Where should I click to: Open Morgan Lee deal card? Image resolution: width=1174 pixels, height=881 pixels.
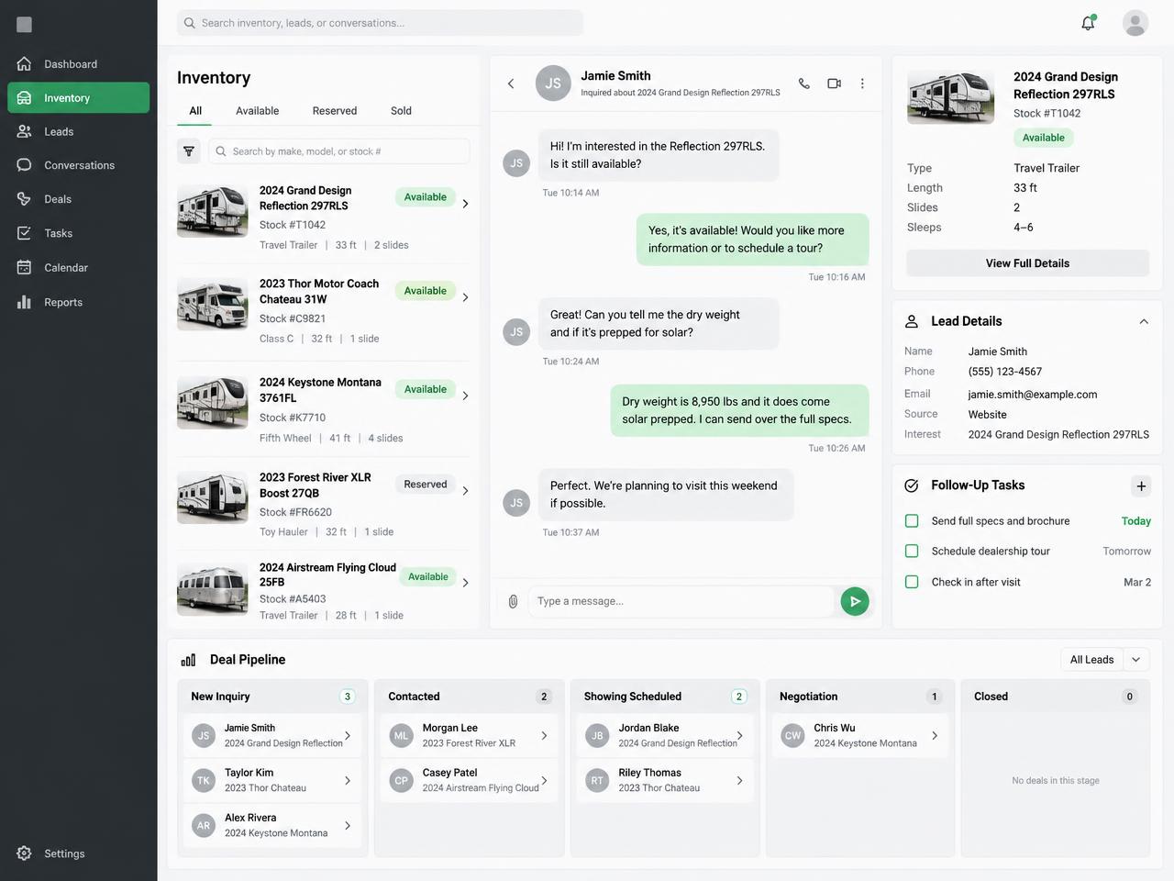click(x=469, y=736)
